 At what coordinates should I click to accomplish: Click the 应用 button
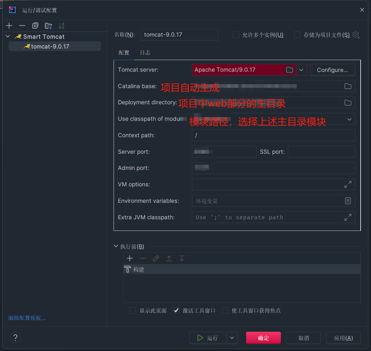tap(344, 338)
